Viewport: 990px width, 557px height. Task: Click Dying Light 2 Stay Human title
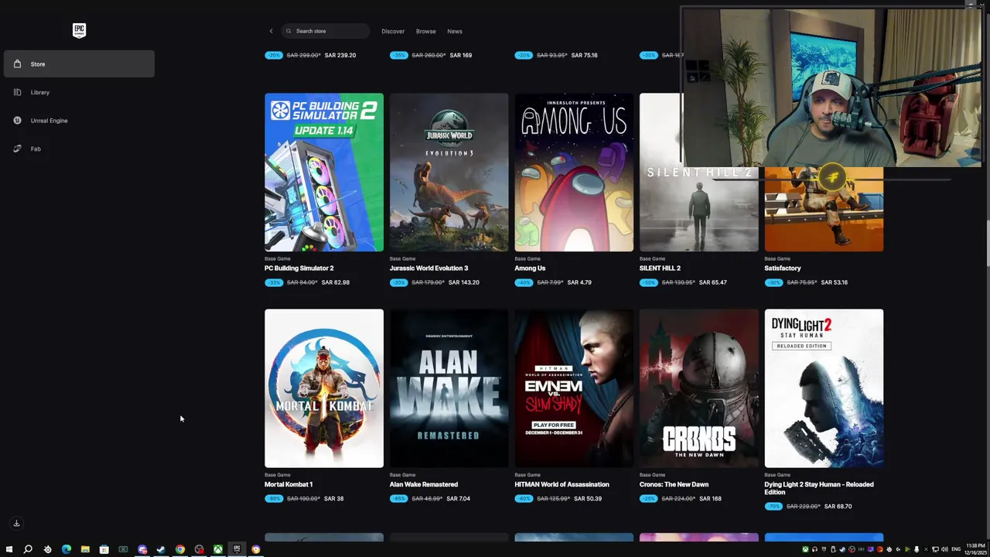(x=819, y=488)
